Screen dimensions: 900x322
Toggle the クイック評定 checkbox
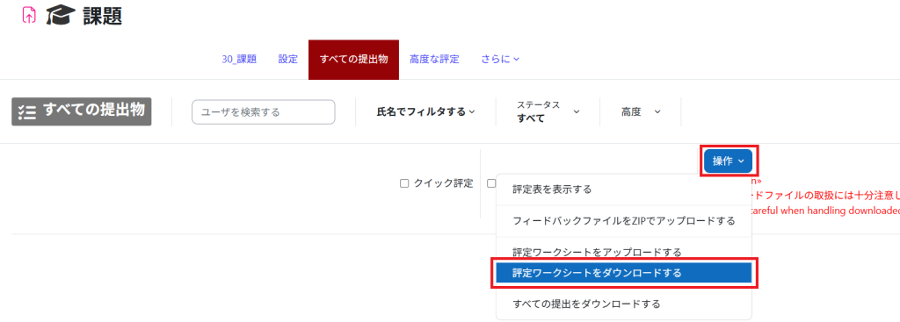[404, 183]
